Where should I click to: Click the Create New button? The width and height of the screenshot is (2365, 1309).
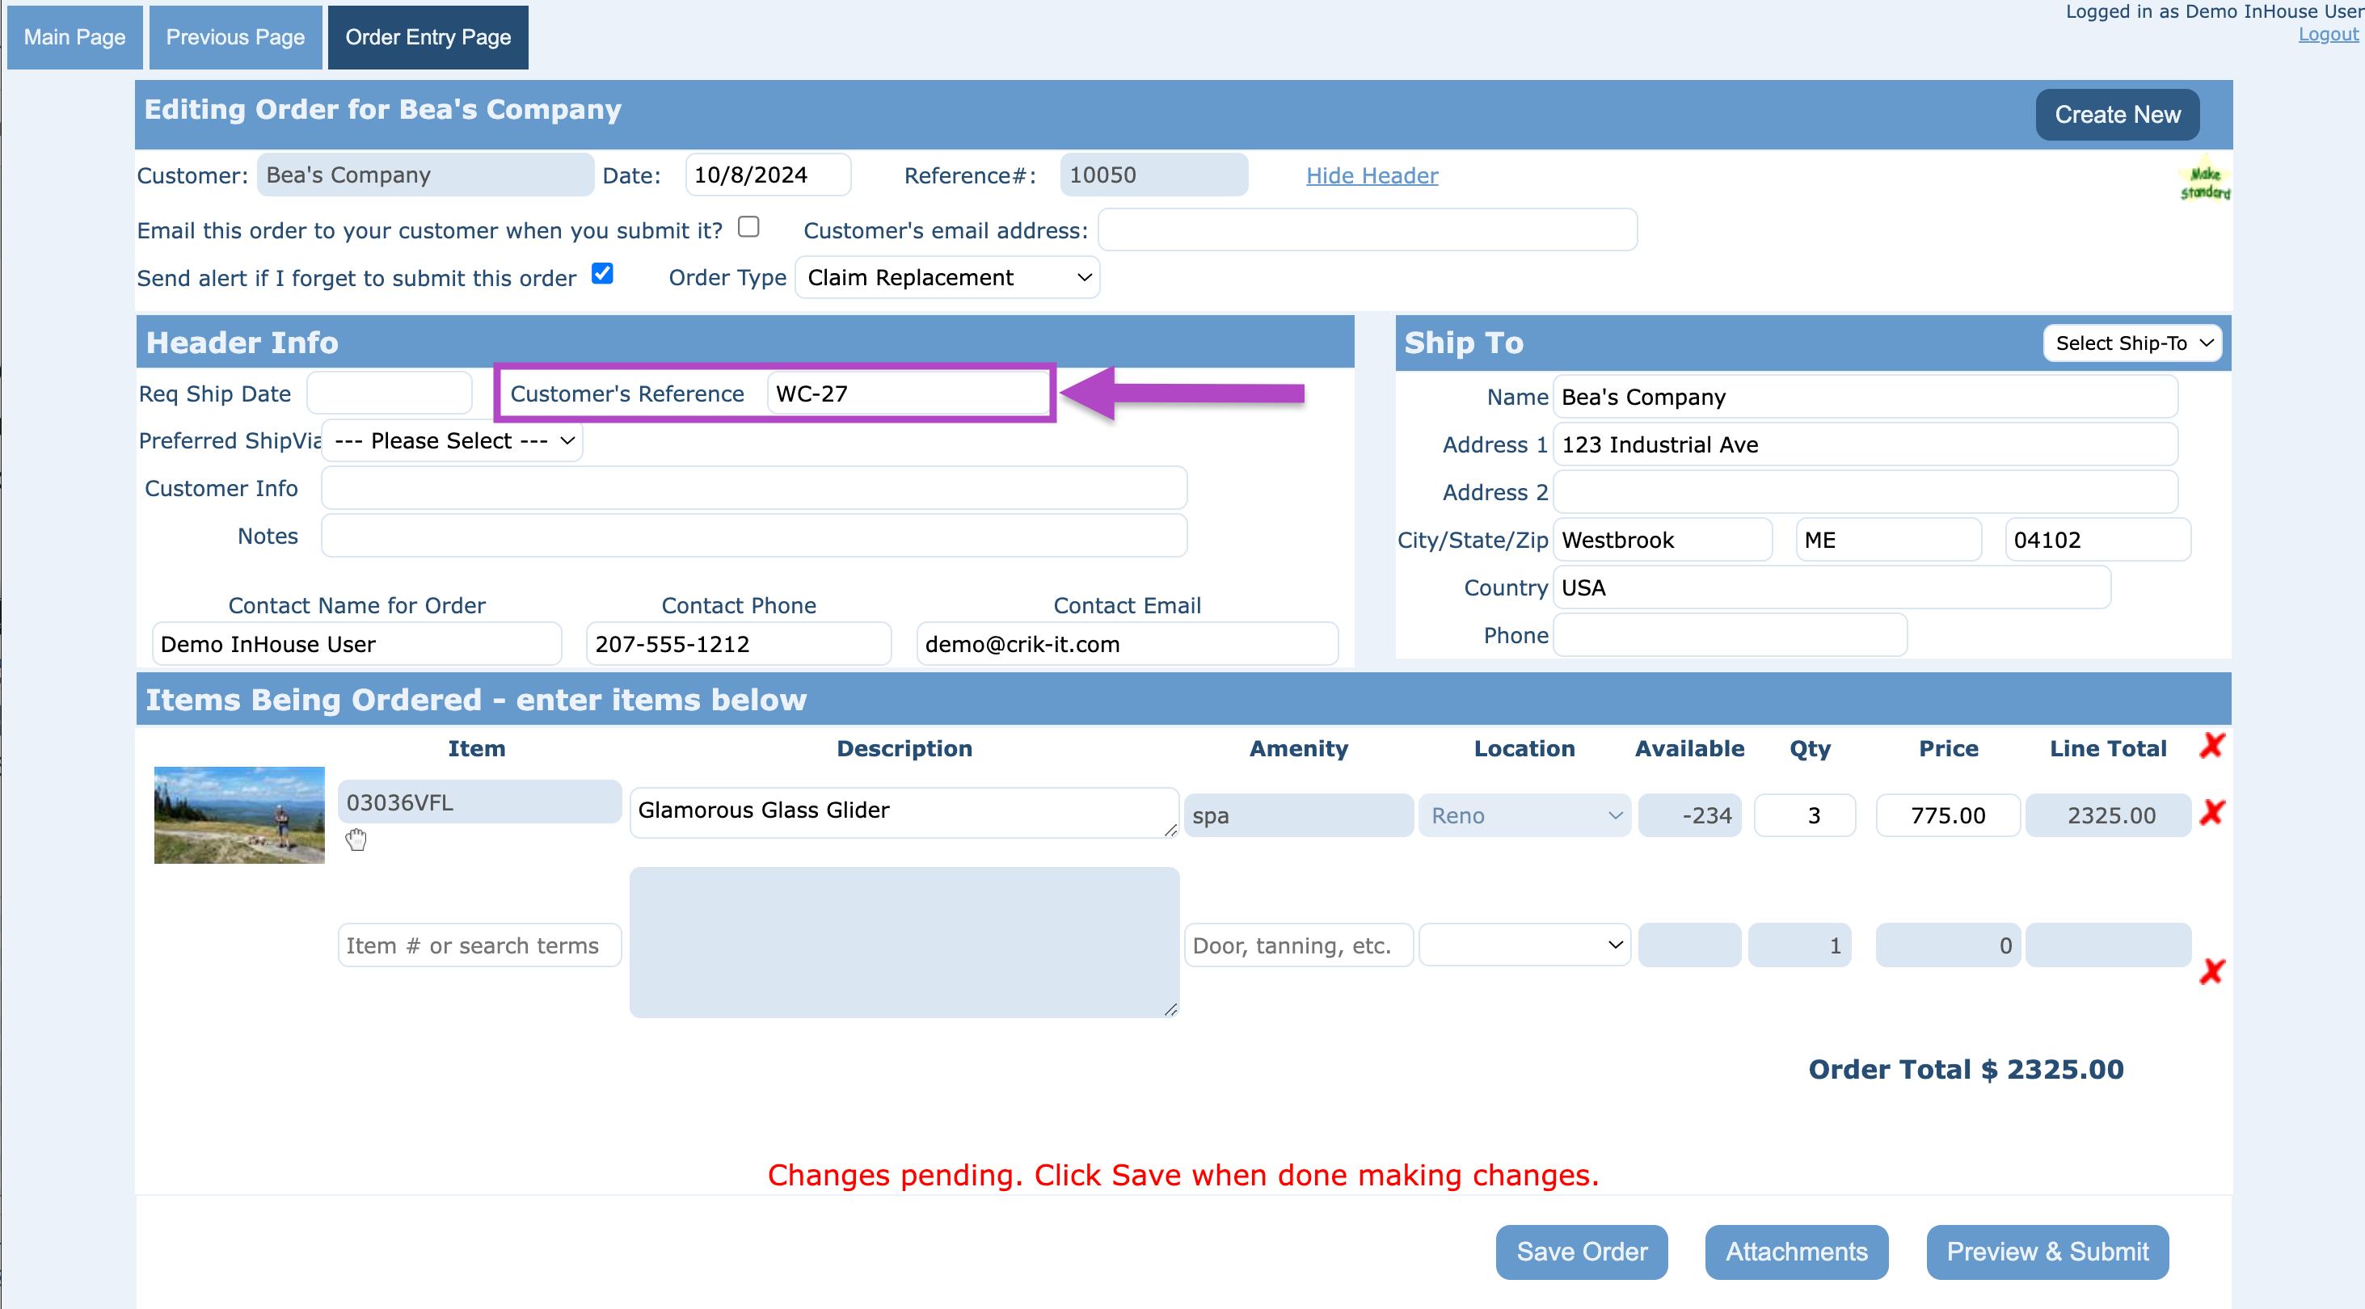tap(2116, 115)
